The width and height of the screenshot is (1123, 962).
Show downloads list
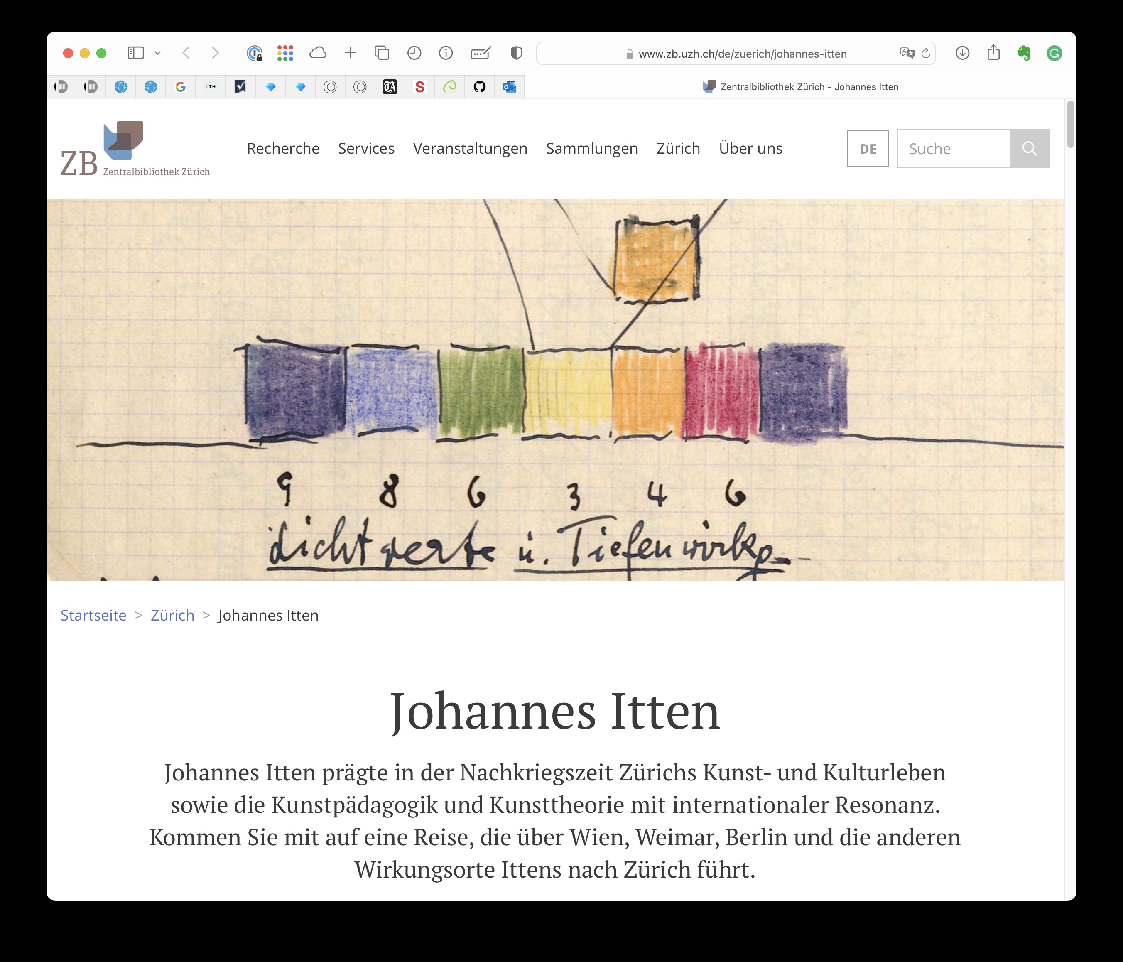pos(963,53)
